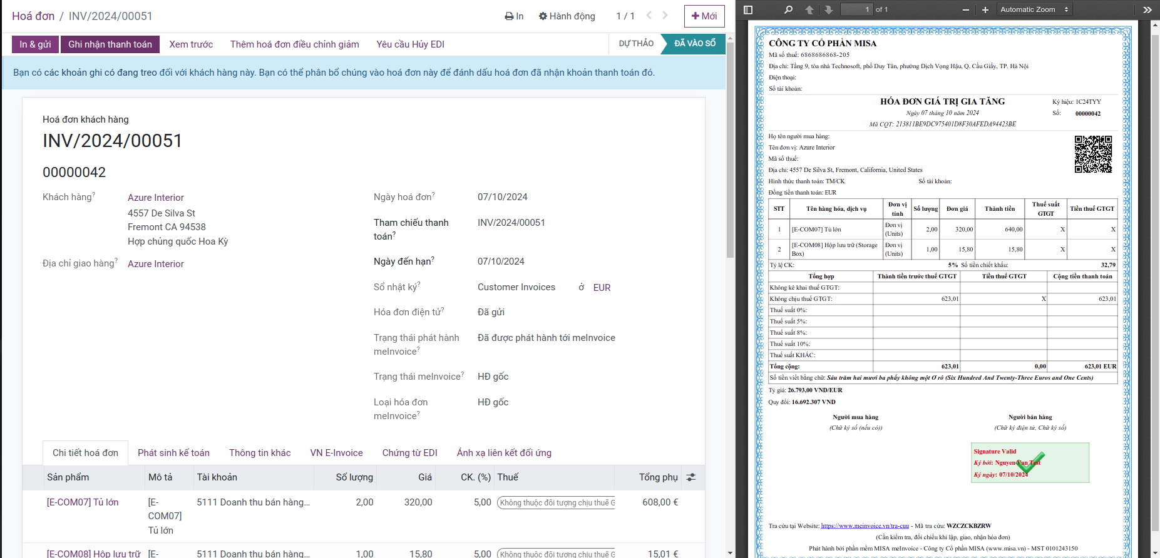Open the Azure Interior customer link
Screen dimensions: 1160x558
click(x=156, y=198)
